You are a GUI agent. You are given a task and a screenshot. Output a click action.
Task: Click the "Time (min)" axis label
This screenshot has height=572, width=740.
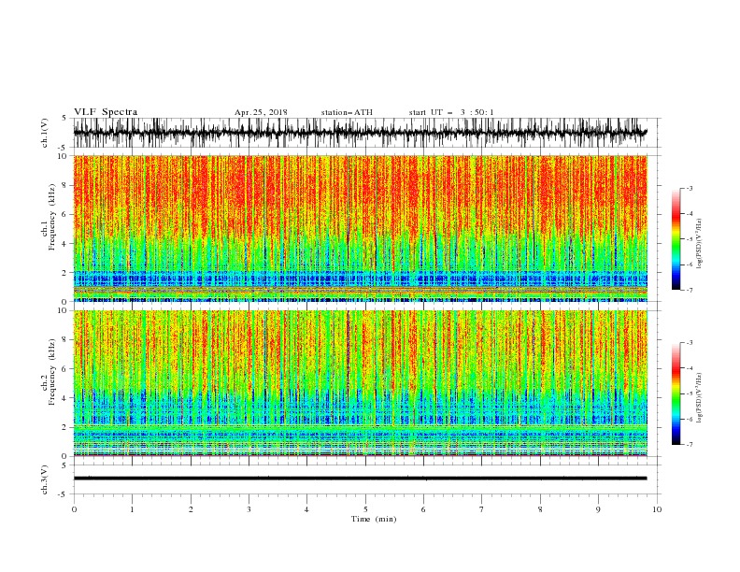click(x=374, y=519)
